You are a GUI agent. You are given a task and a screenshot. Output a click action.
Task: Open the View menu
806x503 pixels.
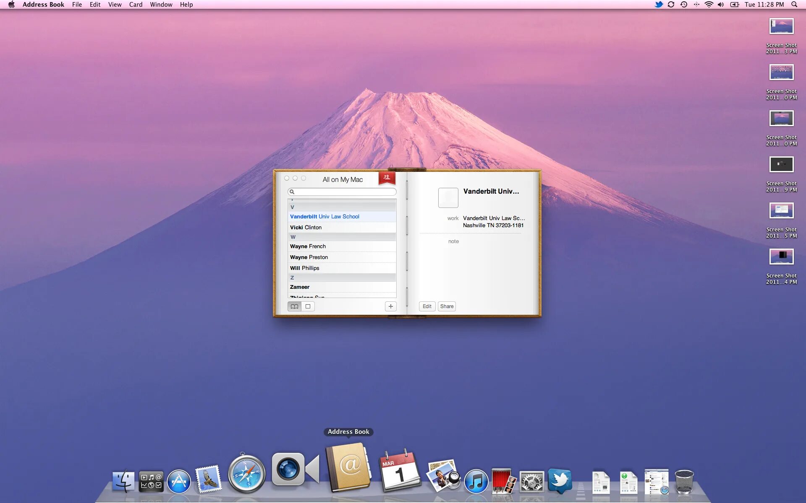(115, 5)
